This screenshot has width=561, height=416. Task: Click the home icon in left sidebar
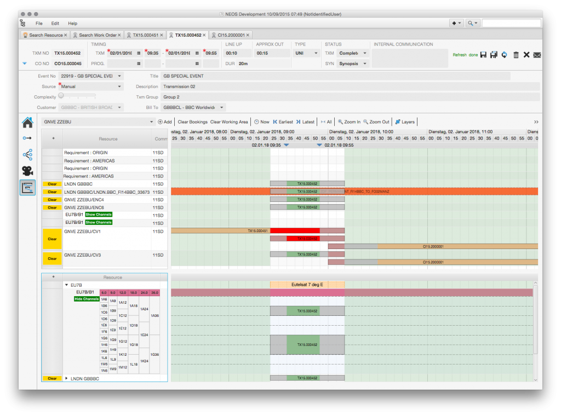click(x=27, y=123)
